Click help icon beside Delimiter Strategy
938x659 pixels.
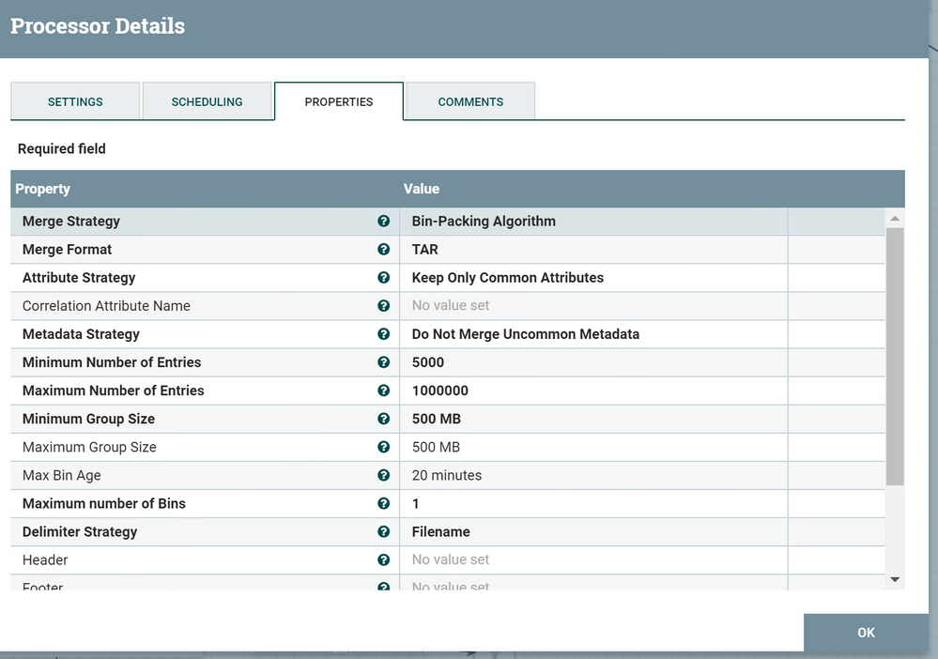coord(383,531)
